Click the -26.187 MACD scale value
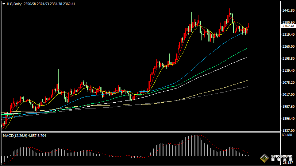 [x=287, y=163]
